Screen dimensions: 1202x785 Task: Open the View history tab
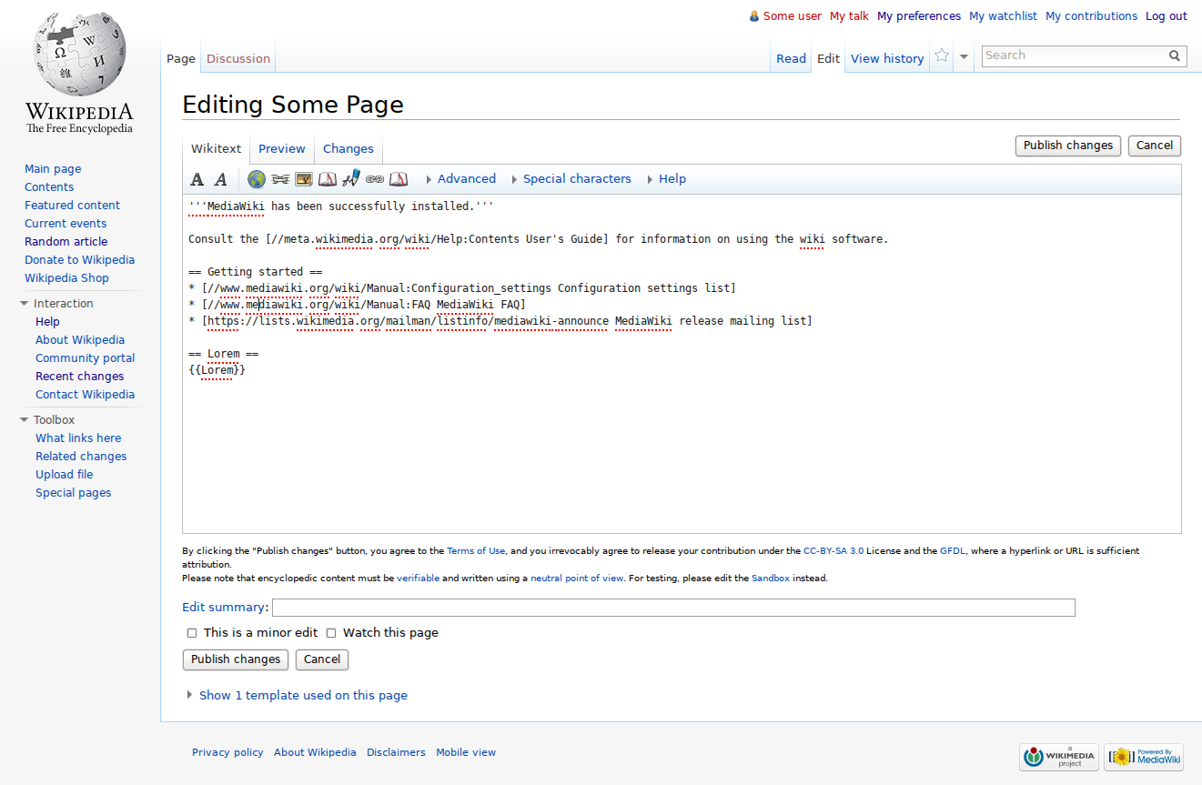pos(887,59)
